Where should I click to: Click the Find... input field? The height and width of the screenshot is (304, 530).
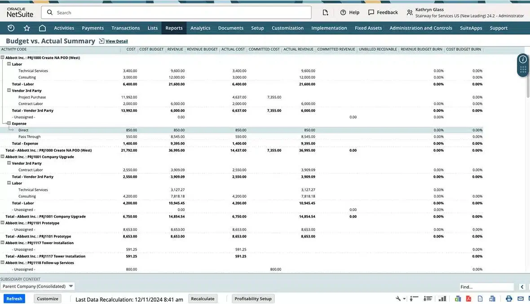coord(486,287)
